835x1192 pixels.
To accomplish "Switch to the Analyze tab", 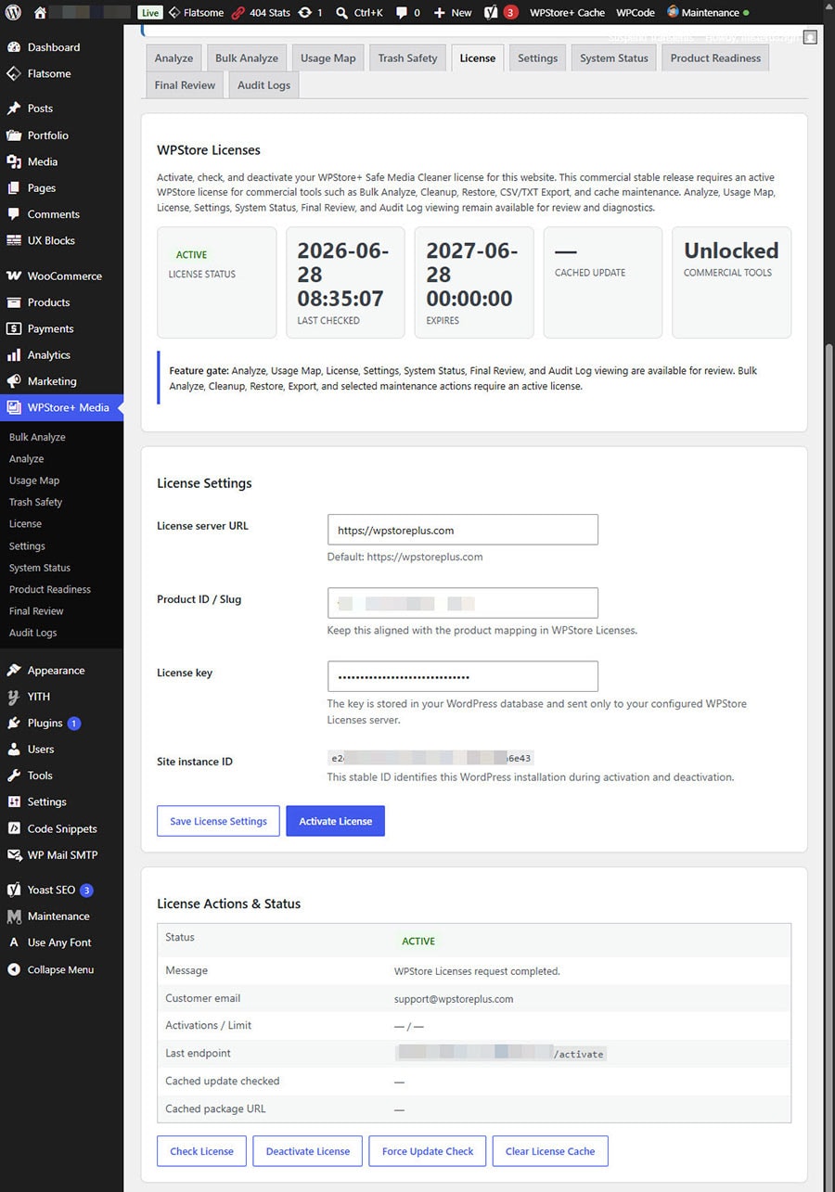I will (173, 58).
